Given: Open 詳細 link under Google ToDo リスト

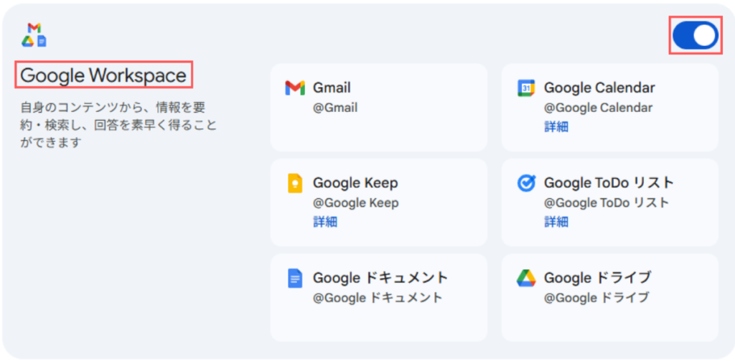Looking at the screenshot, I should pyautogui.click(x=556, y=222).
